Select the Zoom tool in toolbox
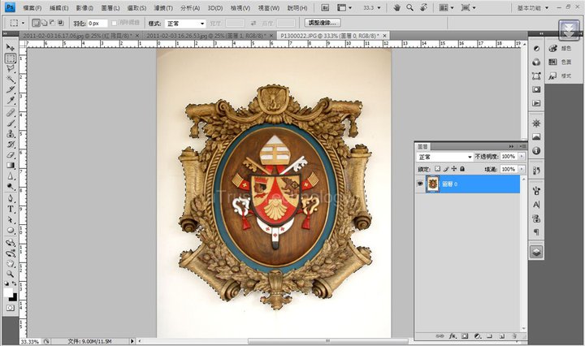 point(10,274)
